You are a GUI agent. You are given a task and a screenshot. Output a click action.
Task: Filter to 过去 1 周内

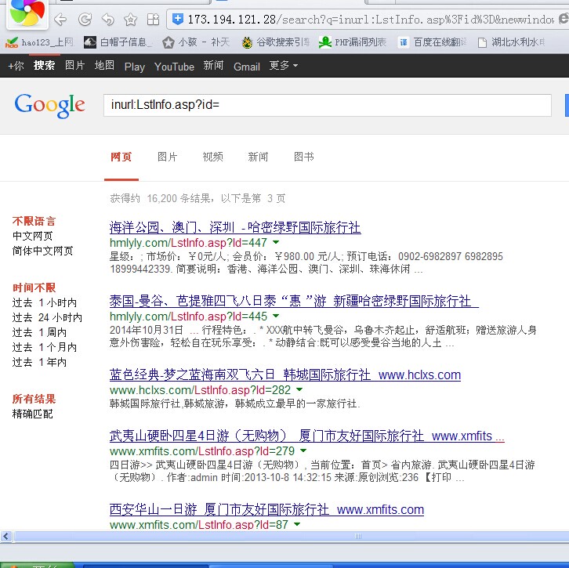[x=39, y=333]
